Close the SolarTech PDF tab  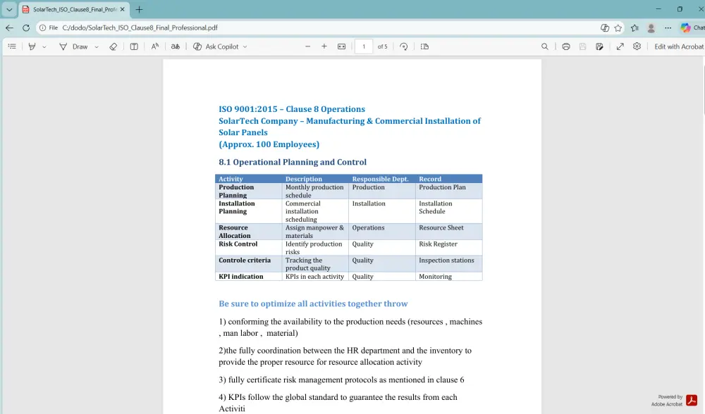(122, 9)
